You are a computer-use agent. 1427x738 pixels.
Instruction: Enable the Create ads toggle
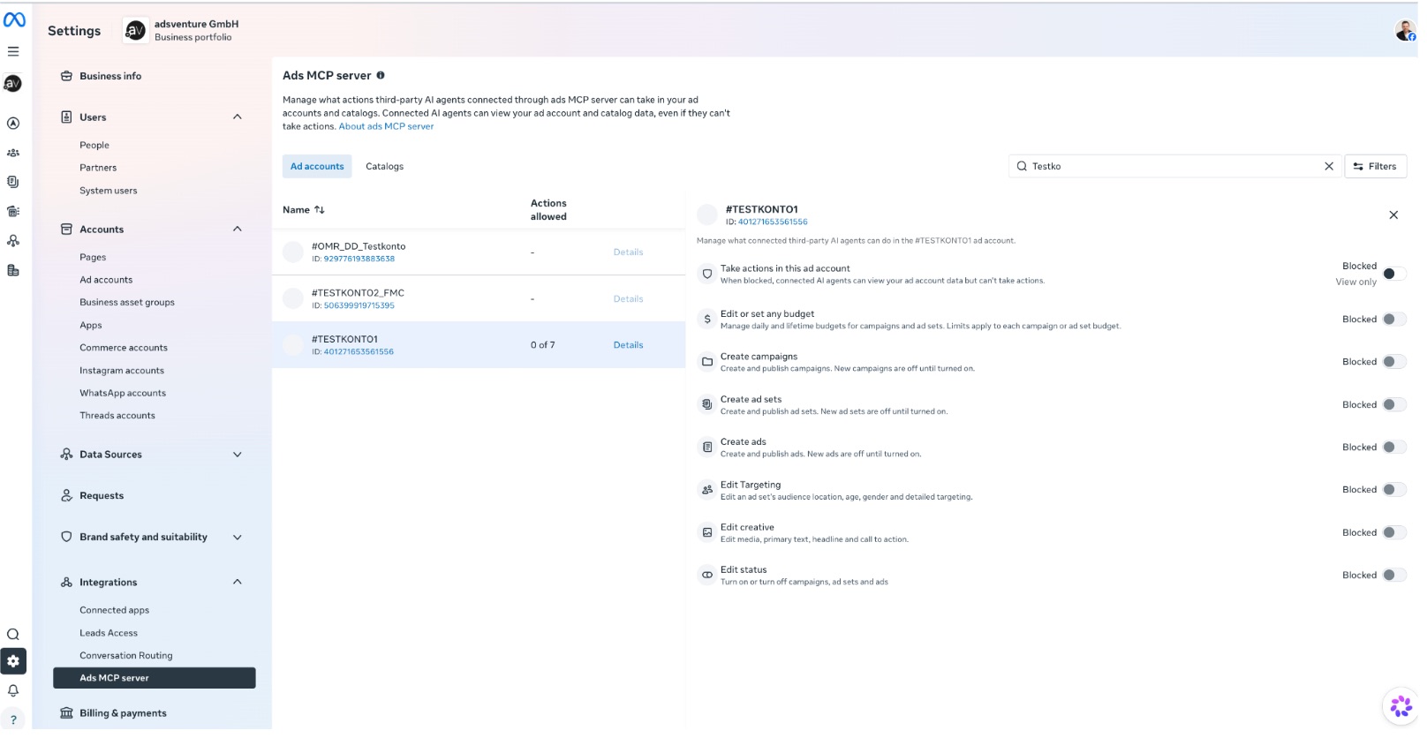(x=1394, y=448)
